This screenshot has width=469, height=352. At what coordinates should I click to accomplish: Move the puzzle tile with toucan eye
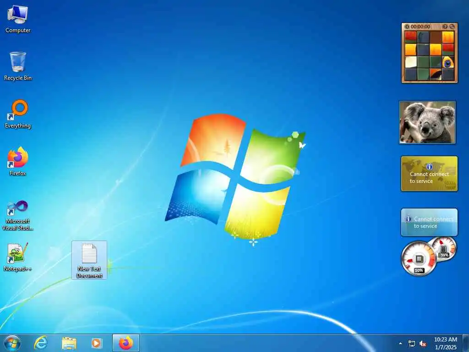tap(448, 62)
